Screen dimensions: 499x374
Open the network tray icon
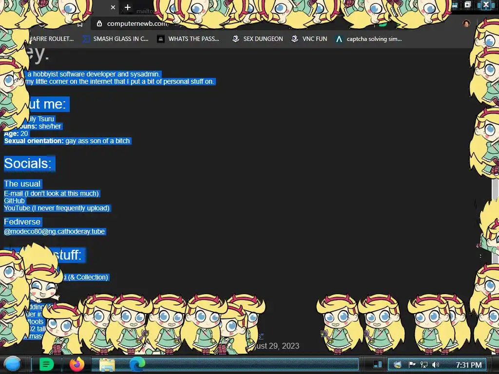(424, 365)
